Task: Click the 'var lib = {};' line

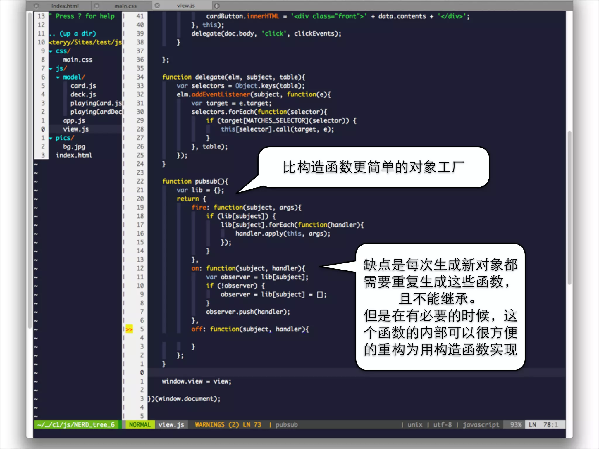Action: (x=200, y=190)
